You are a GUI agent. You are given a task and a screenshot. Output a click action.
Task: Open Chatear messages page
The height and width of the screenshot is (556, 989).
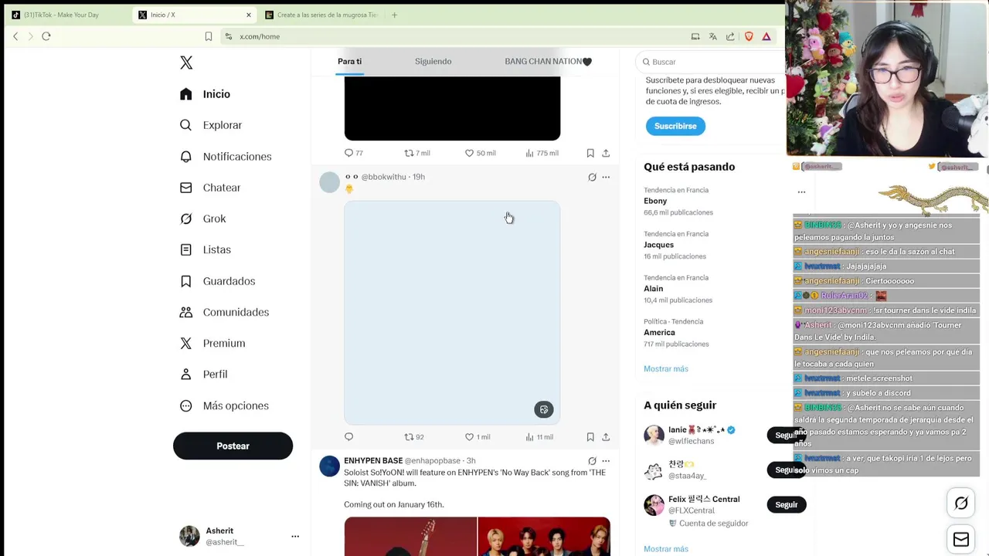pyautogui.click(x=210, y=188)
